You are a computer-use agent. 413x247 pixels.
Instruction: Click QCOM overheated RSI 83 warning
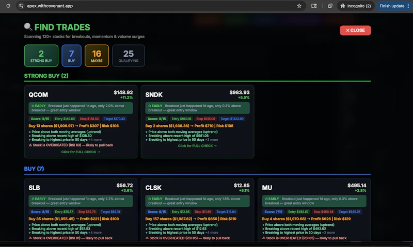click(71, 145)
